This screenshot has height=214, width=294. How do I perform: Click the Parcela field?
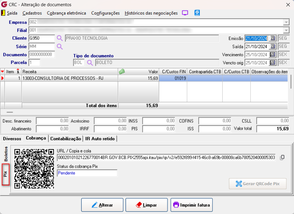pos(34,62)
